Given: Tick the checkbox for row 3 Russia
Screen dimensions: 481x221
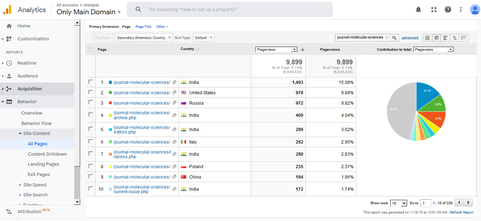Looking at the screenshot, I should [91, 103].
